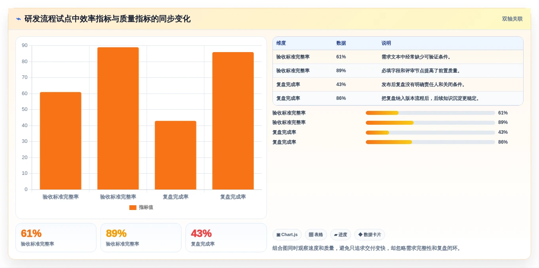The width and height of the screenshot is (539, 268).
Task: Open the 43% 复盘完成率 data card
Action: [x=226, y=238]
